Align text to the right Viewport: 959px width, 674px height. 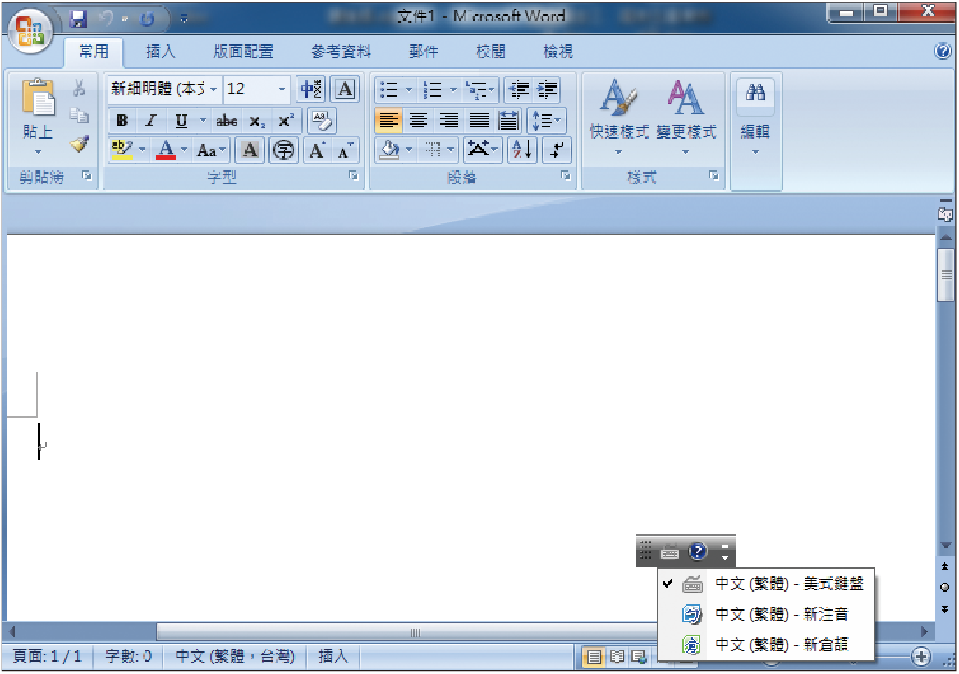(448, 121)
